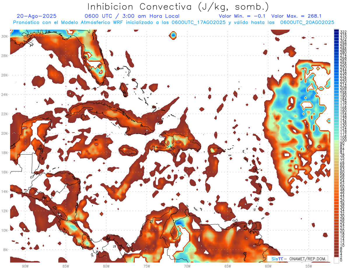Click the "18N" latitude label

pos(5,153)
